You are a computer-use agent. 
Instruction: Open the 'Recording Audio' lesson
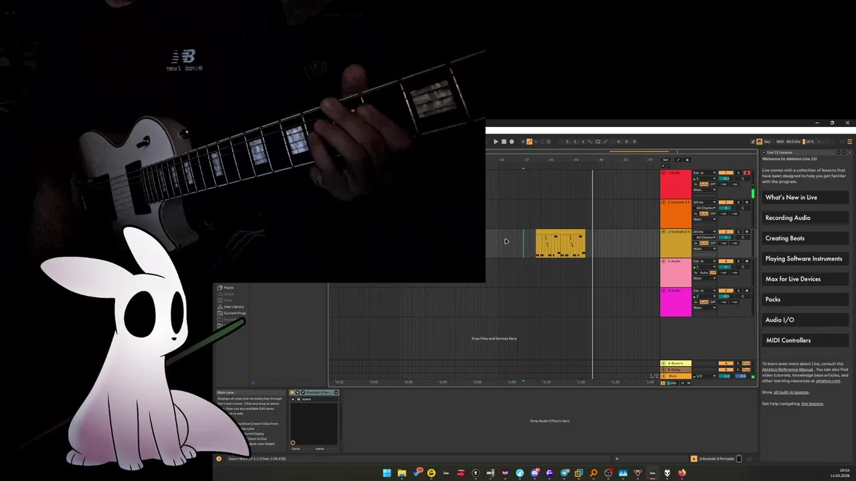tap(805, 218)
